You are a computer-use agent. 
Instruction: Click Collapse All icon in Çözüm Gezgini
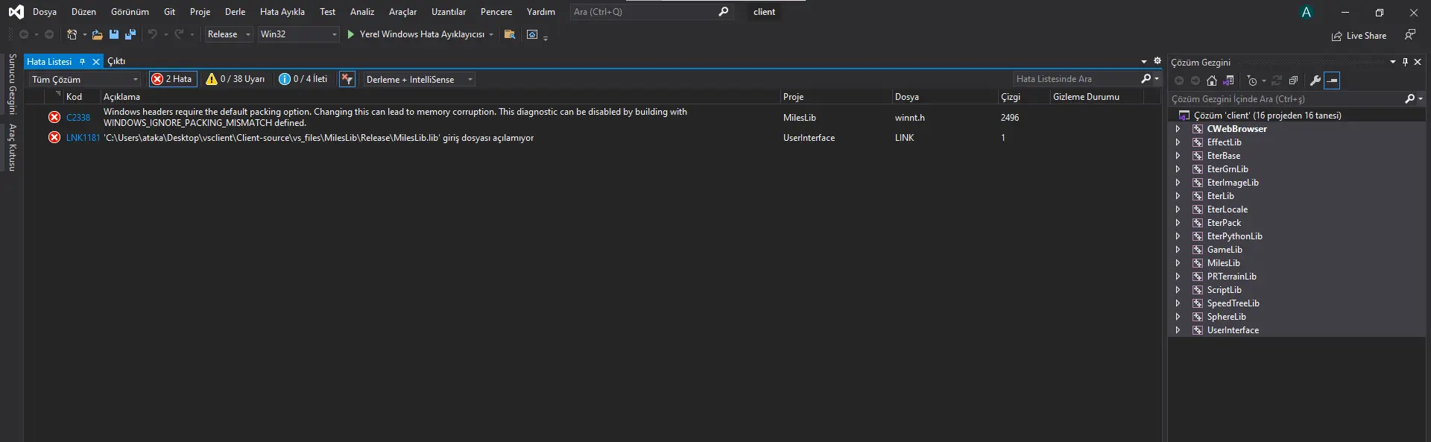coord(1293,80)
